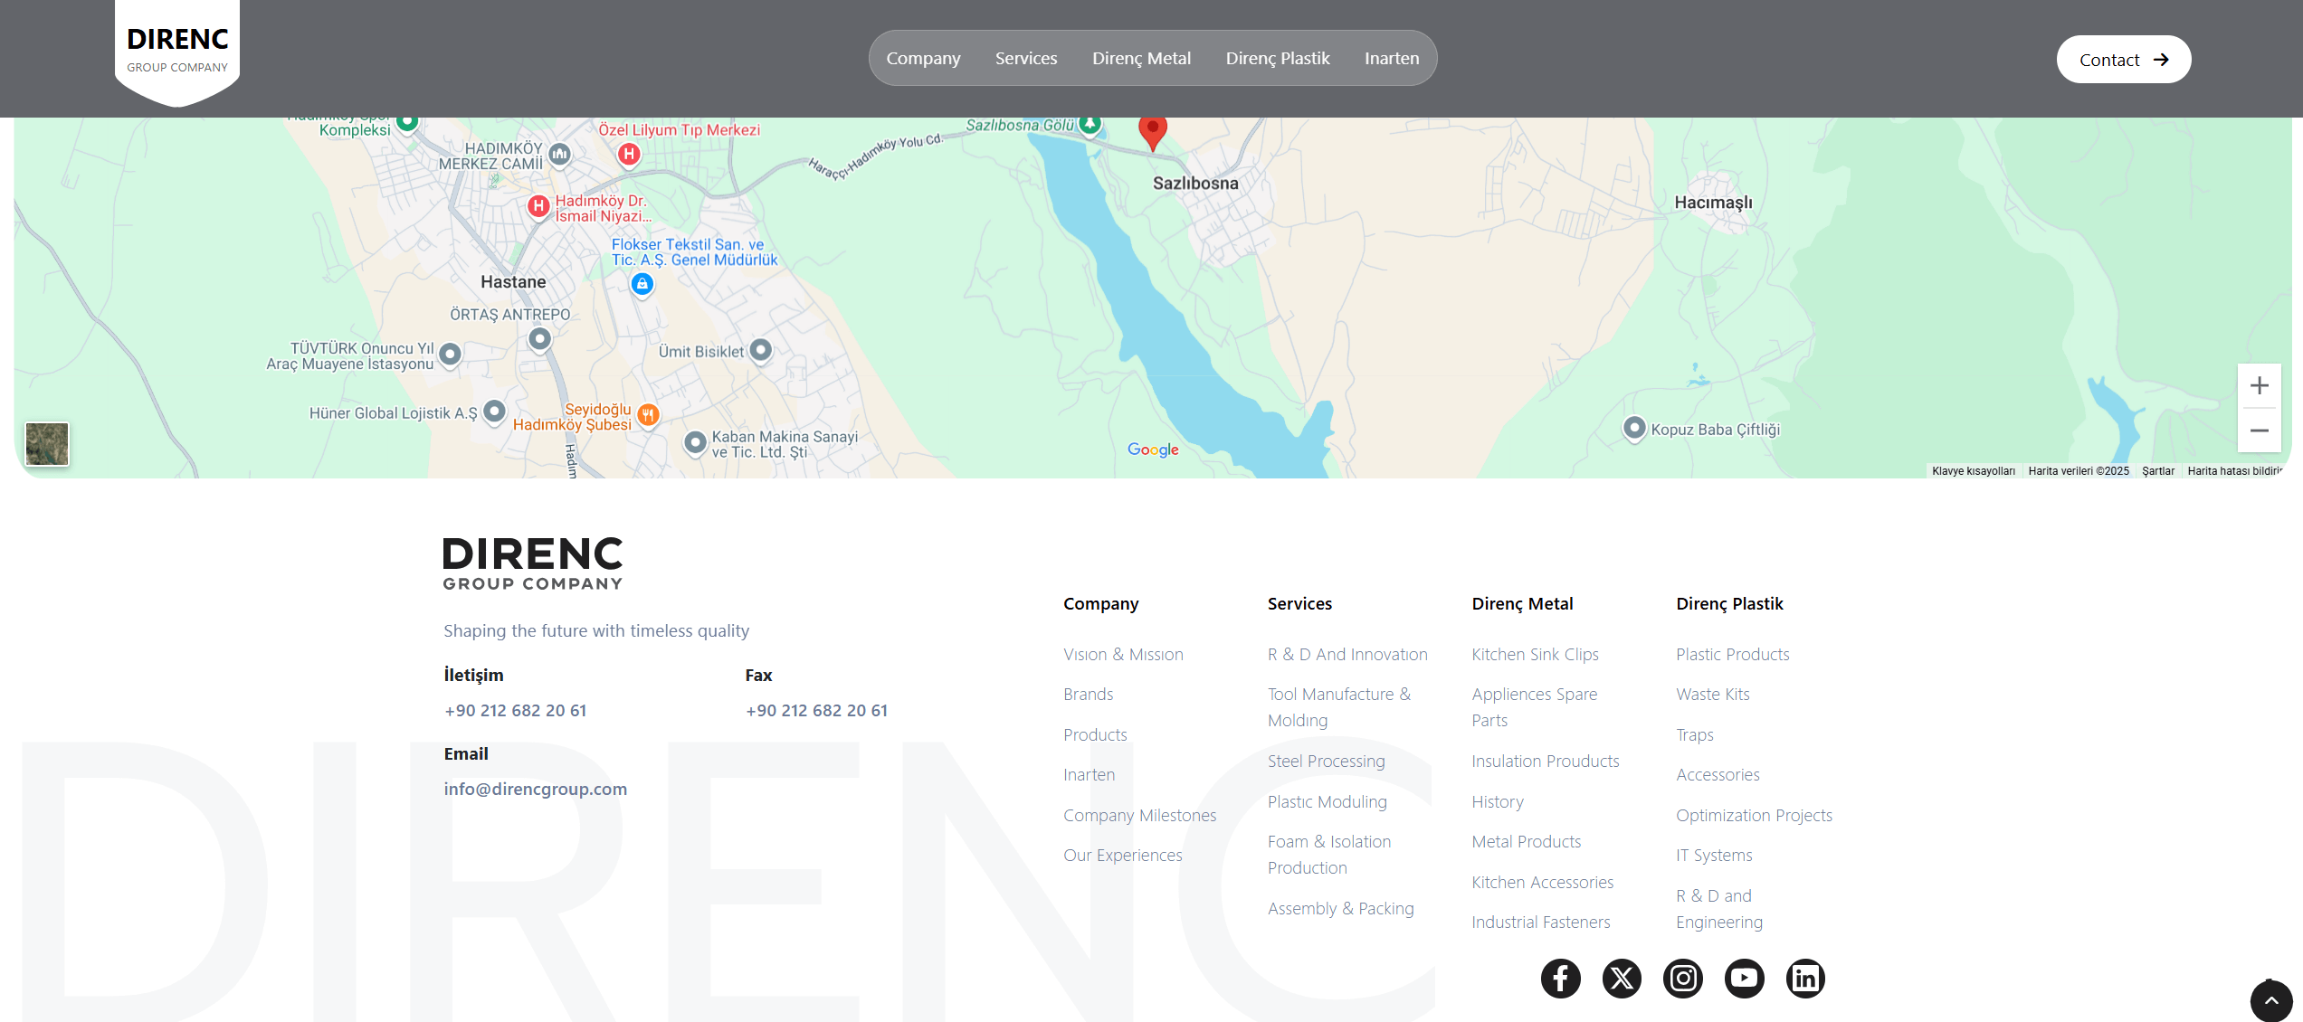Click the Hadımköy Dr. İsmail Niyazi hospital marker
The width and height of the screenshot is (2303, 1022).
(538, 206)
